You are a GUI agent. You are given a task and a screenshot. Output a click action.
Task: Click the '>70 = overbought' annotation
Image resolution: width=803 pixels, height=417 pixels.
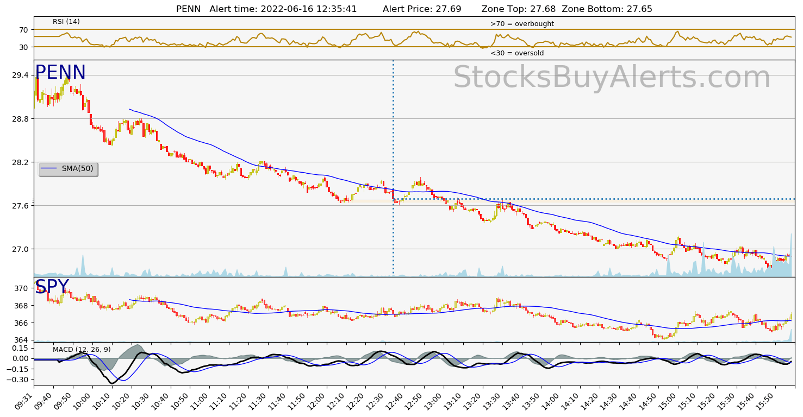tap(522, 24)
